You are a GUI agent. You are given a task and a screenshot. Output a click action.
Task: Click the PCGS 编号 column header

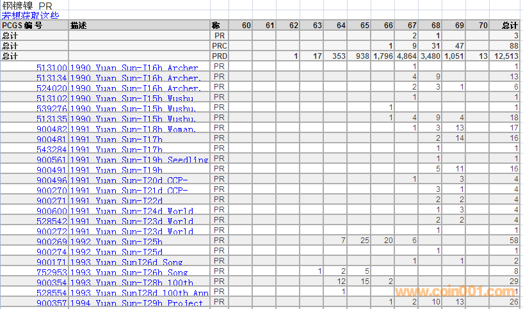tap(22, 25)
